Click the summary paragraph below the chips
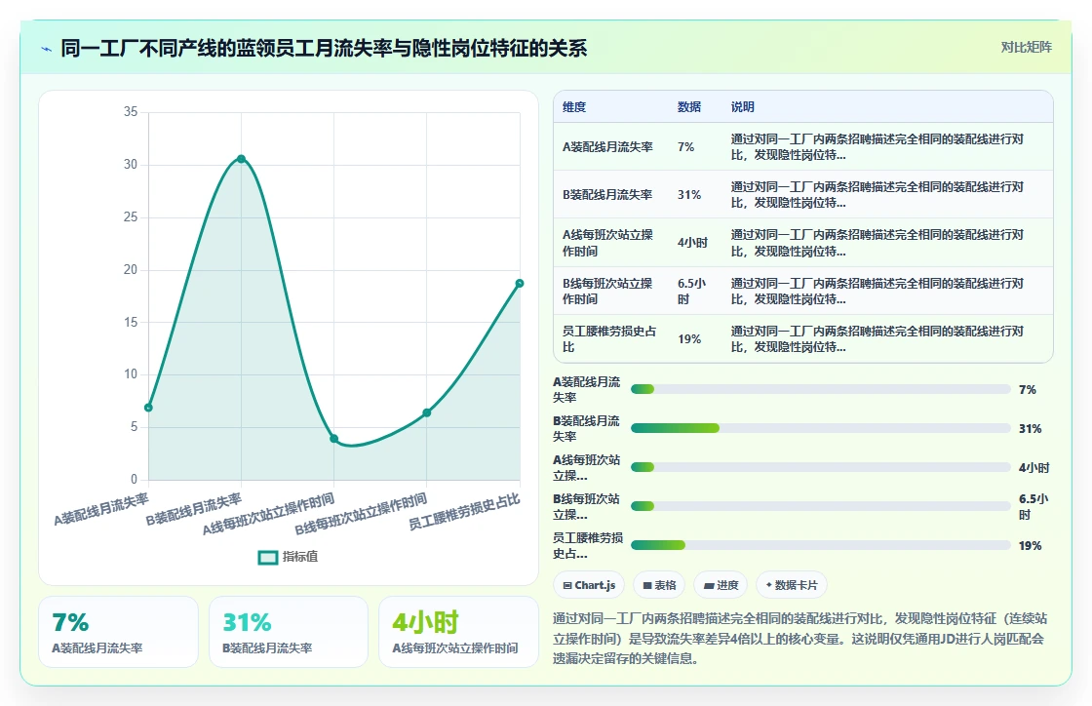Image resolution: width=1092 pixels, height=706 pixels. click(x=800, y=639)
